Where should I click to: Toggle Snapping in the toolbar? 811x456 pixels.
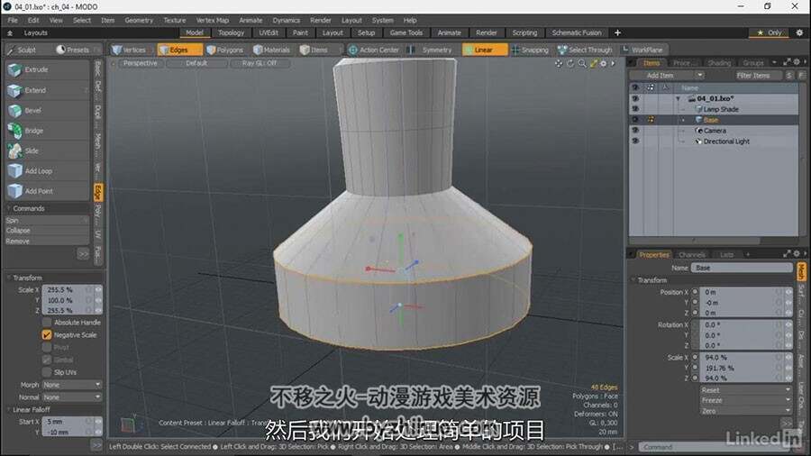coord(530,50)
